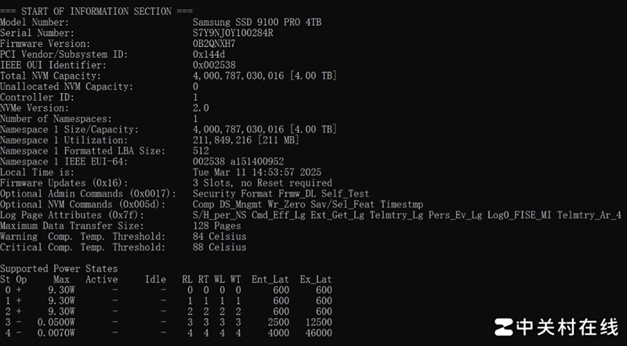Click the ZOL watermark logo icon

(504, 326)
